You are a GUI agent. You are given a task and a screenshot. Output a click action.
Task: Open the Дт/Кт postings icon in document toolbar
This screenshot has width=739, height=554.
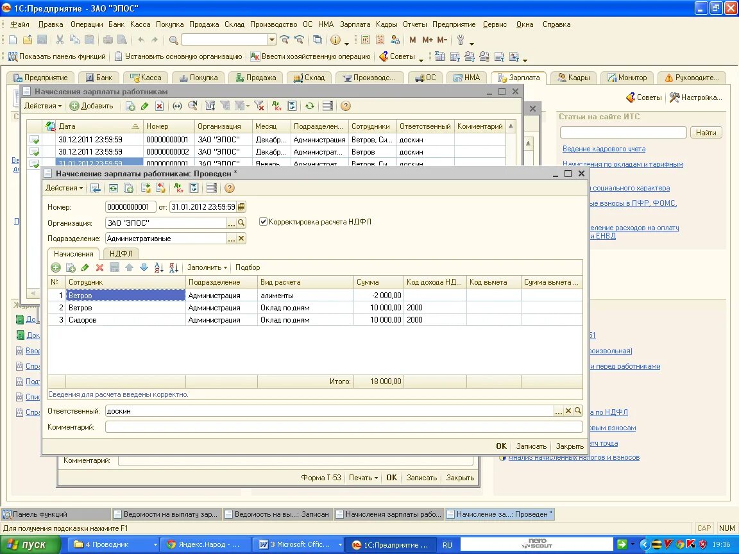178,188
